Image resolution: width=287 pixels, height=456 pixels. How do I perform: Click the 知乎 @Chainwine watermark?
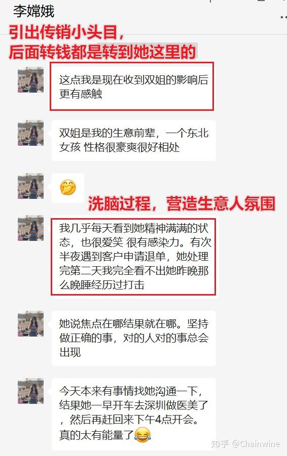click(x=245, y=443)
